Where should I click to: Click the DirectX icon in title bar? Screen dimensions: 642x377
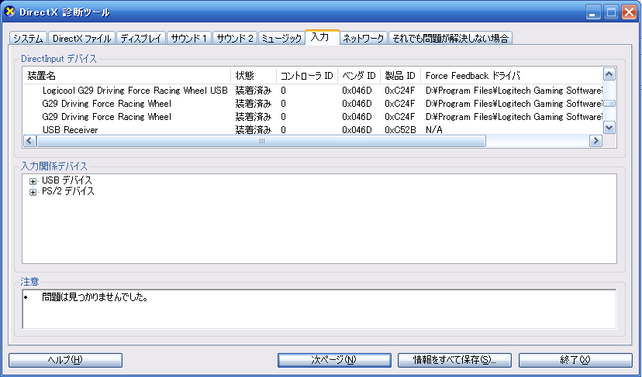pyautogui.click(x=10, y=12)
